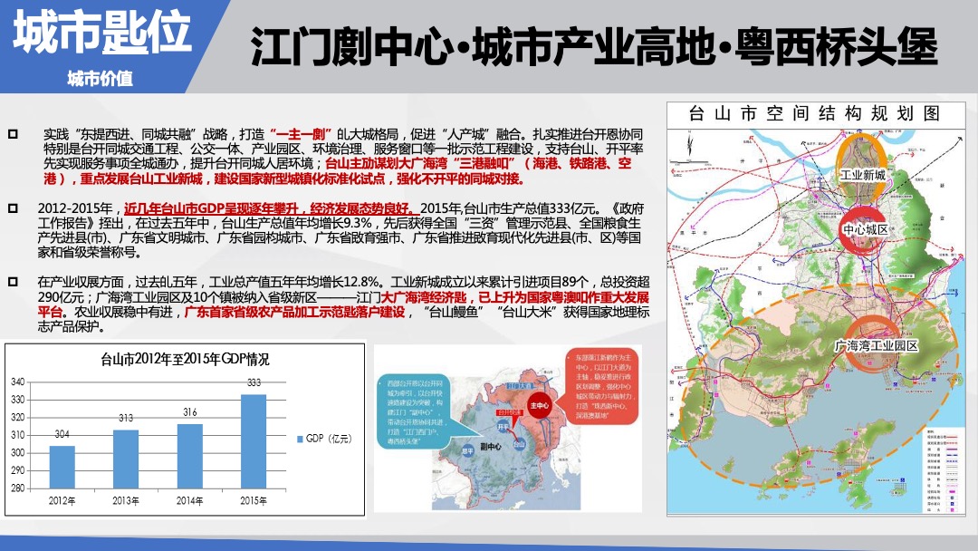The image size is (978, 551).
Task: Click bullet box beside 在产业发展方面 paragraph
Action: coord(13,283)
